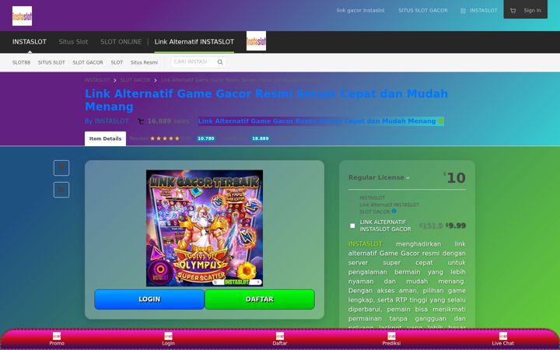Open SLOT88 in the sub-navigation
The height and width of the screenshot is (350, 560).
pos(22,62)
